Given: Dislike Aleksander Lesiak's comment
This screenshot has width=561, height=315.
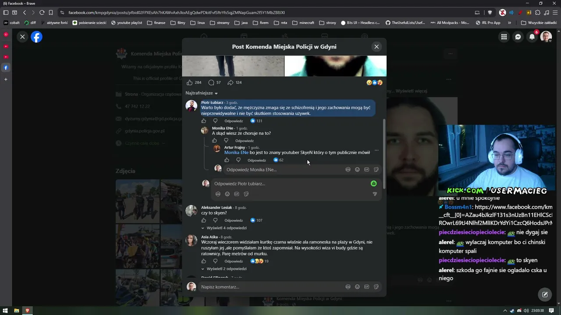Looking at the screenshot, I should [x=215, y=220].
